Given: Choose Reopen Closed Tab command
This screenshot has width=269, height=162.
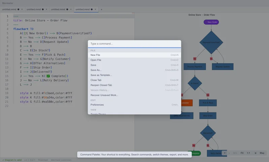Looking at the screenshot, I should [134, 85].
